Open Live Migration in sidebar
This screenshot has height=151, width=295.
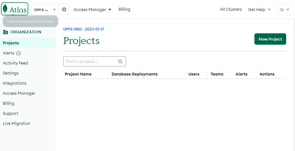click(17, 124)
